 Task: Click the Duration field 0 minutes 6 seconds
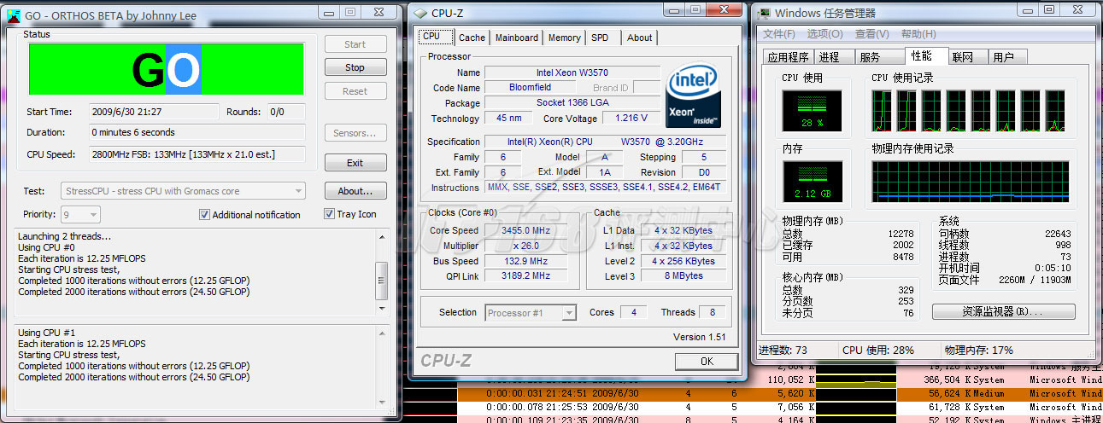[197, 132]
